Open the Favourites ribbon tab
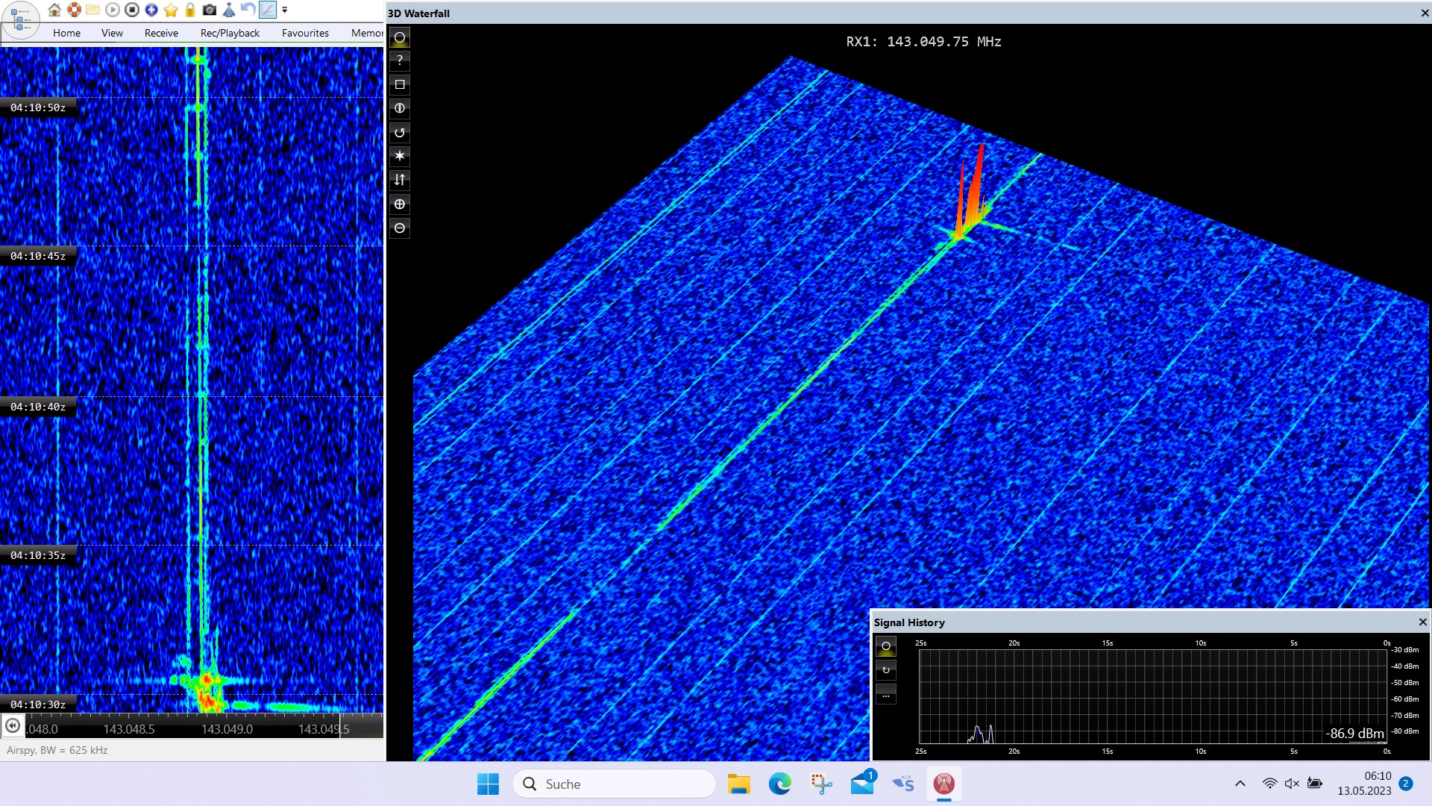1432x806 pixels. 305,33
